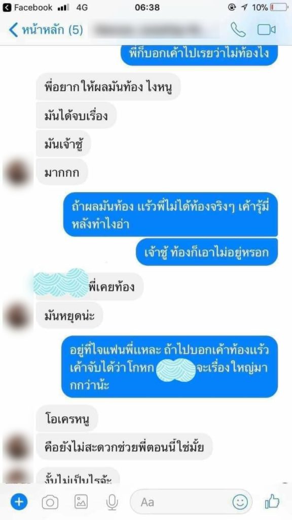
Task: Tap the grey message มันได้จบเรื่อง
Action: point(76,115)
